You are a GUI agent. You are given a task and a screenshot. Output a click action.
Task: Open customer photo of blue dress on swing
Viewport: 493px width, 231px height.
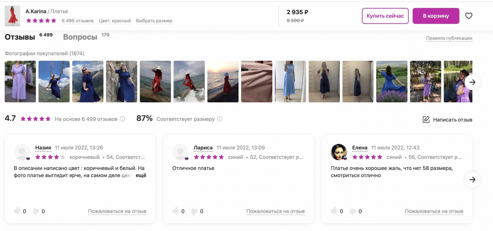(x=54, y=81)
